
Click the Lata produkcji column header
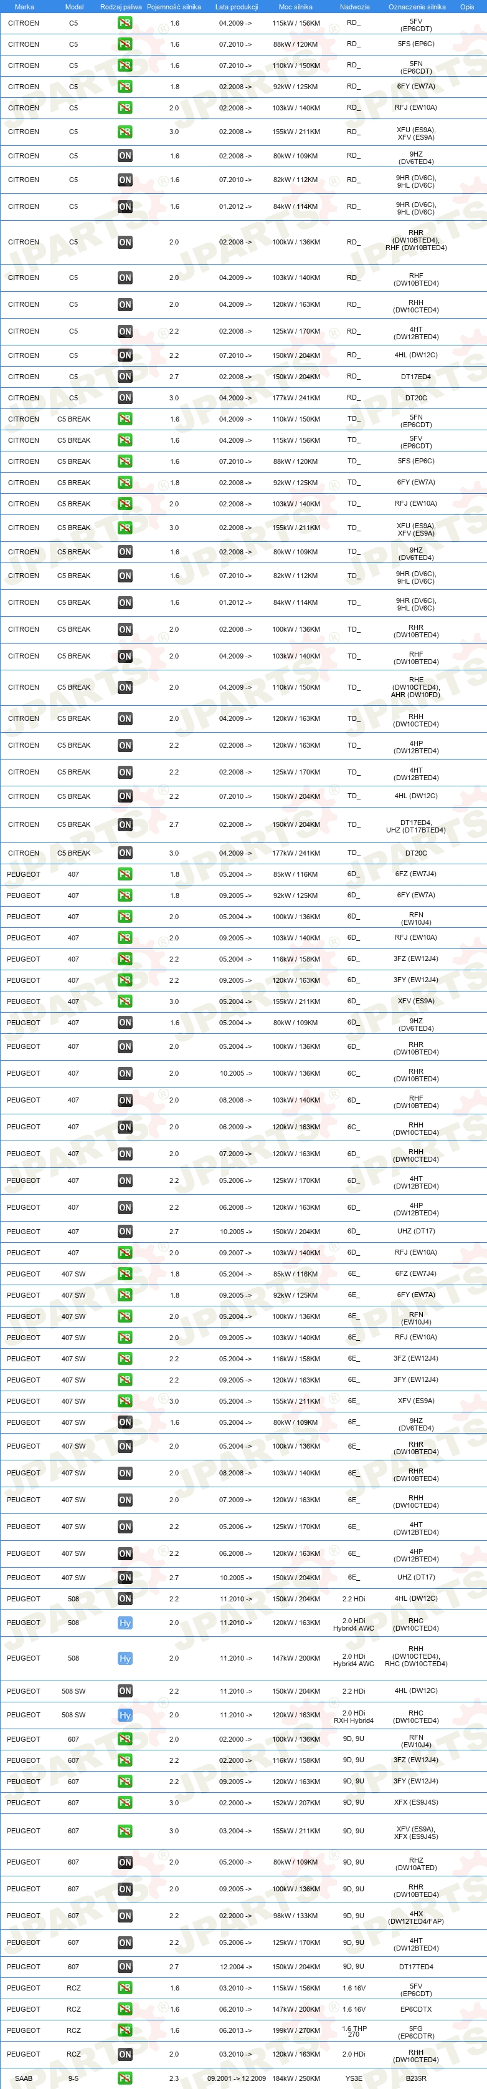click(x=237, y=6)
